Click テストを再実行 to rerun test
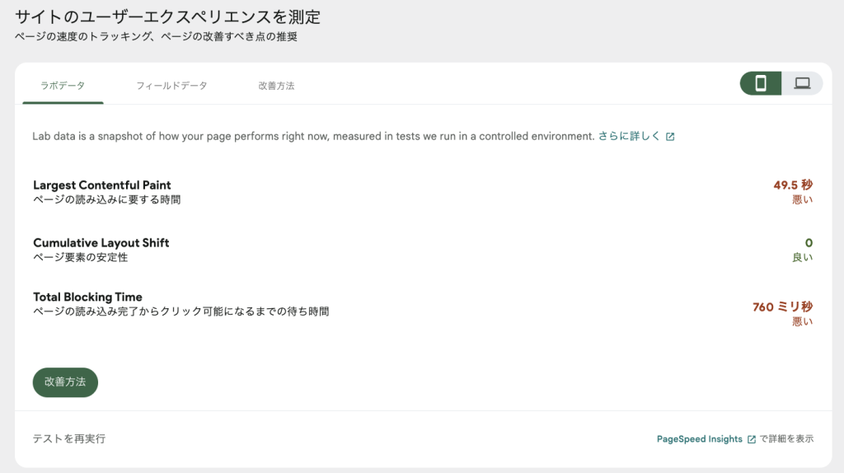 69,438
